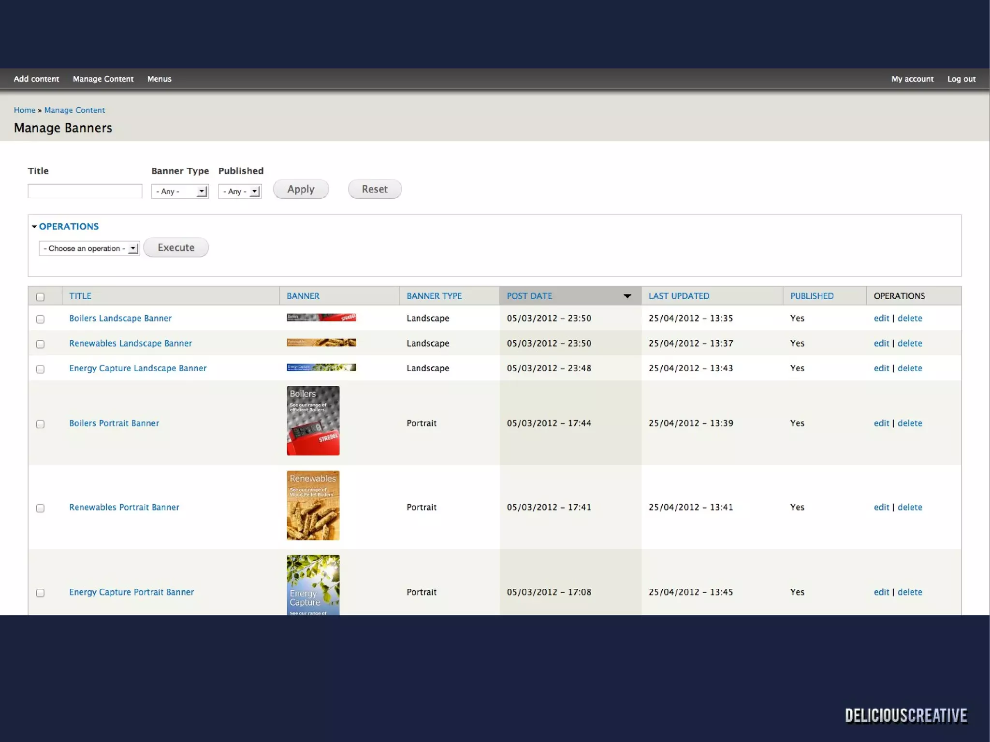Screen dimensions: 990x742
Task: Click the Post Date sort arrow
Action: (x=627, y=296)
